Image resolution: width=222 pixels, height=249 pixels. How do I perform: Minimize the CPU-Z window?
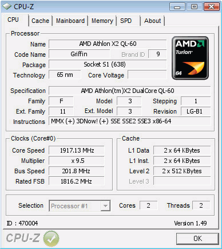pos(177,7)
